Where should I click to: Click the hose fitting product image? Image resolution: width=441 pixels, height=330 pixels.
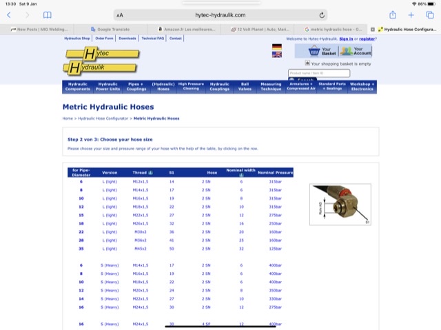tap(340, 205)
